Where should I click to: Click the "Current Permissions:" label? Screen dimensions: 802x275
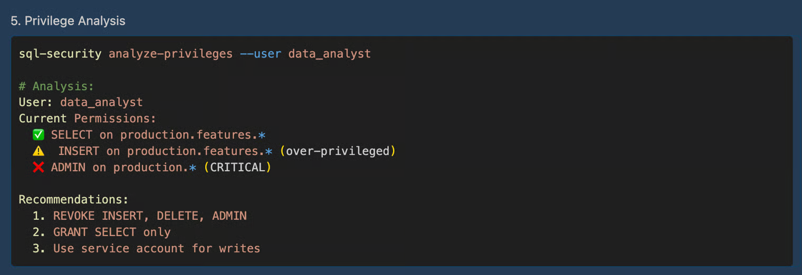click(x=88, y=119)
